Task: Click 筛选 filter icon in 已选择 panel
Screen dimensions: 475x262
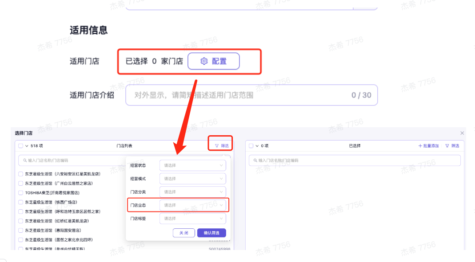Action: (452, 145)
